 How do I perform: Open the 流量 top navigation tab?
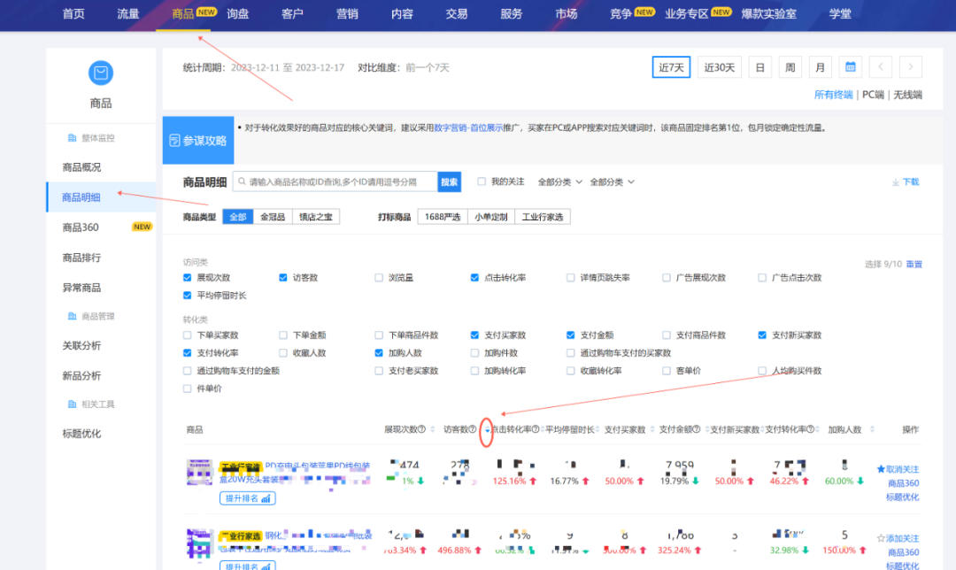pos(128,13)
